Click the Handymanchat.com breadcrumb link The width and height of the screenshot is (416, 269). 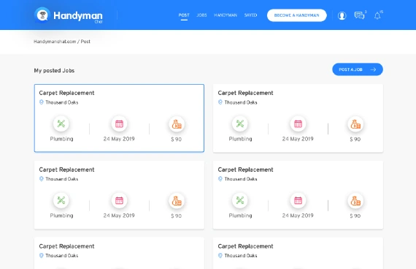[55, 42]
